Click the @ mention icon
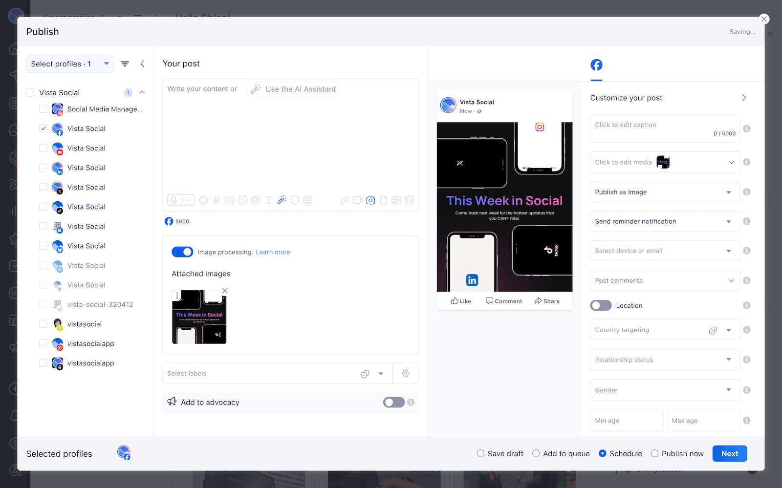 [256, 200]
